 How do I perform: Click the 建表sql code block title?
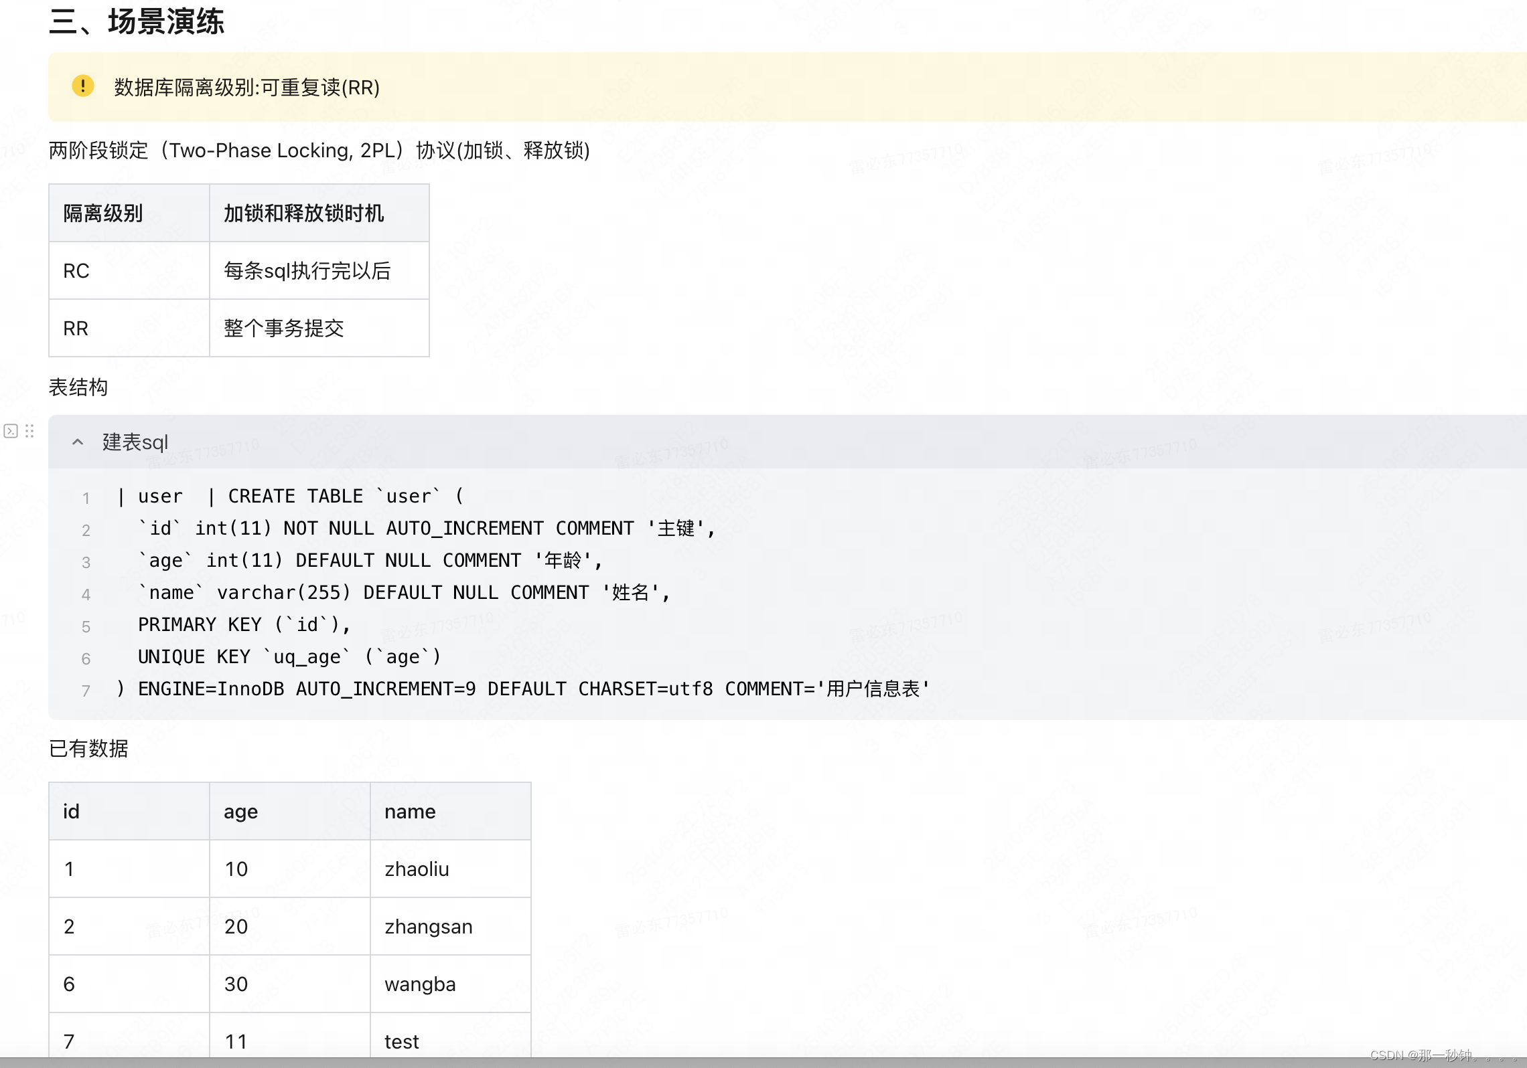[135, 442]
